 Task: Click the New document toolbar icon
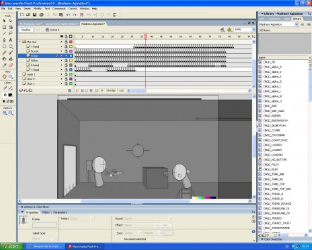tap(22, 15)
